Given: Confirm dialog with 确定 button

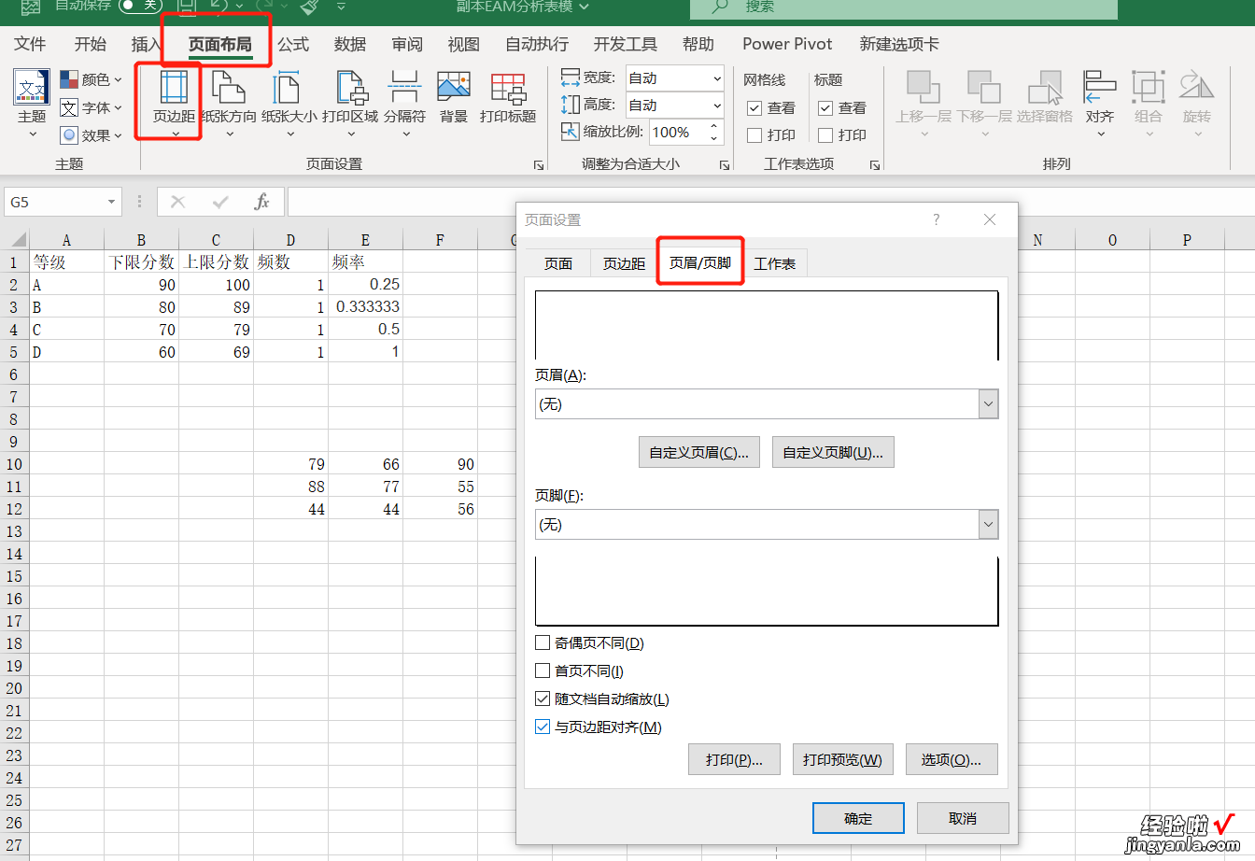Looking at the screenshot, I should 858,818.
